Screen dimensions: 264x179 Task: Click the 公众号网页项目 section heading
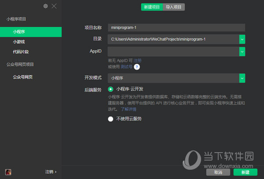[20, 65]
